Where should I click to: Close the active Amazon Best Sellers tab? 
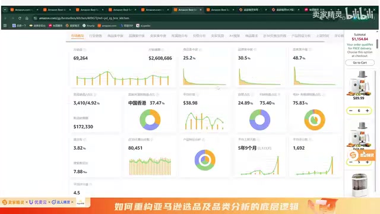[x=201, y=10]
